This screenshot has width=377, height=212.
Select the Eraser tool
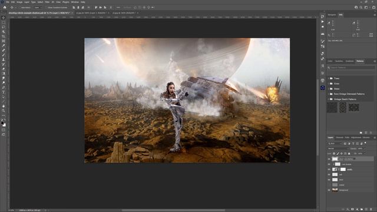coord(3,69)
